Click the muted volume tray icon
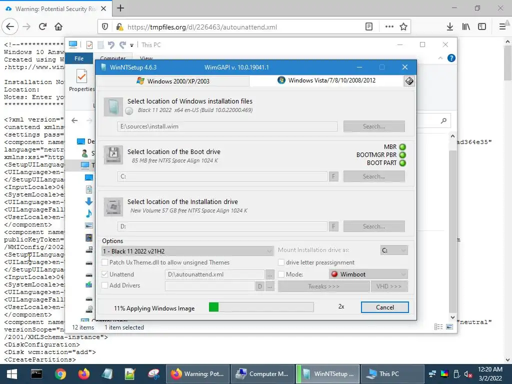The height and width of the screenshot is (384, 512). [468, 374]
